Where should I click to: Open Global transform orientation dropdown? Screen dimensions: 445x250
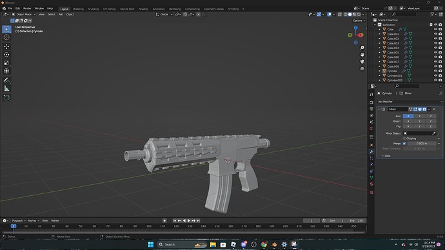tap(164, 14)
